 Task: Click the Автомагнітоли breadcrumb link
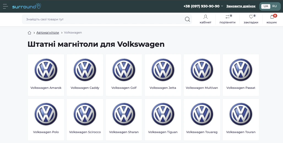click(48, 33)
